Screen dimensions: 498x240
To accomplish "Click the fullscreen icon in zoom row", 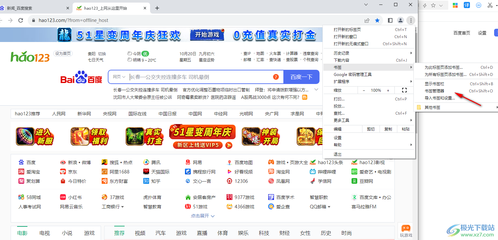I will 404,90.
